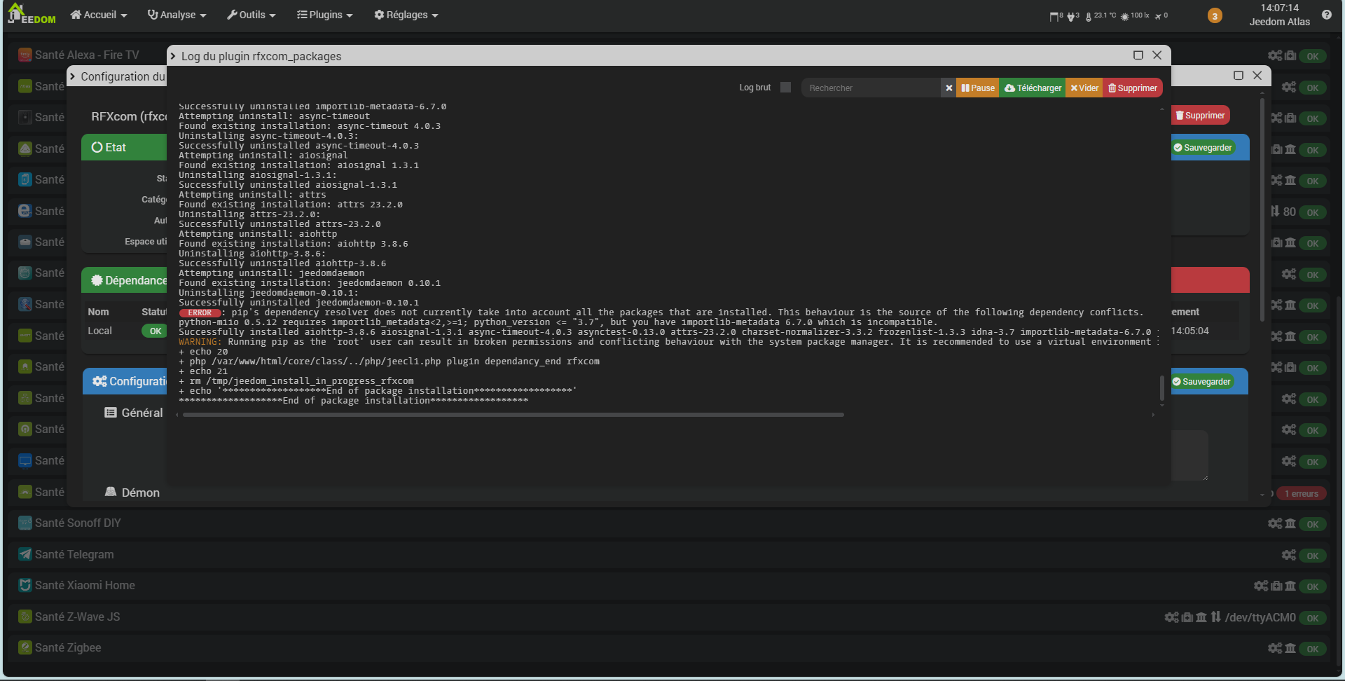Screen dimensions: 1345x681
Task: Click the /dev/ttyACM0 port text
Action: click(1260, 617)
